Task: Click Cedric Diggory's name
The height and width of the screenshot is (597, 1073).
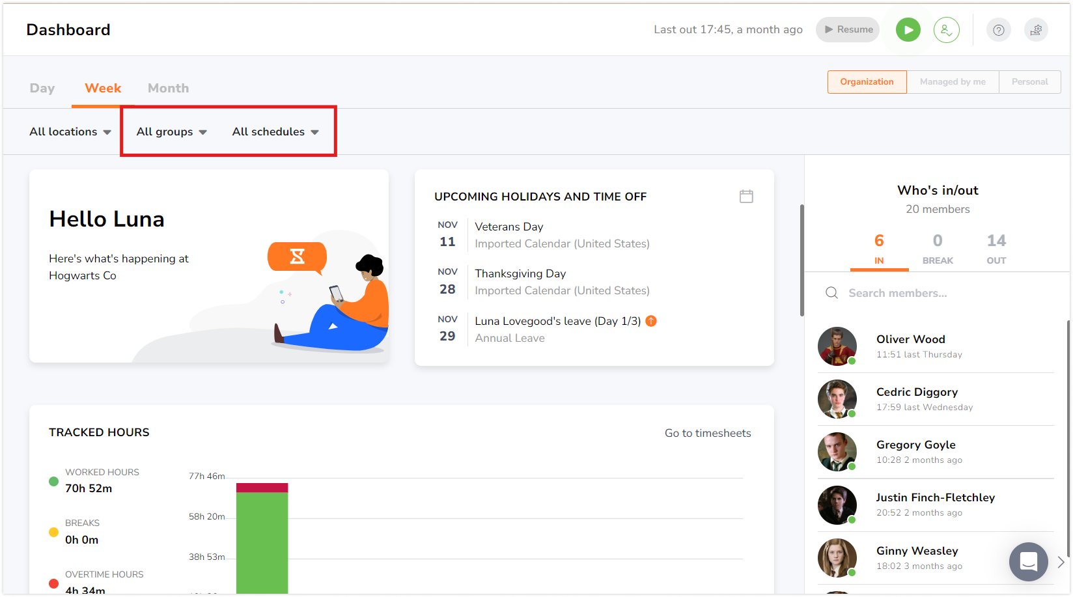Action: [917, 392]
